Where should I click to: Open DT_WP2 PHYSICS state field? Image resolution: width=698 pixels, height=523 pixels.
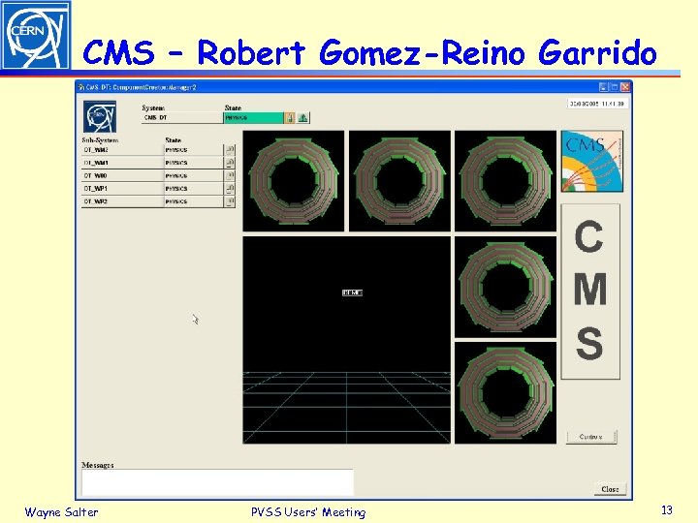pyautogui.click(x=194, y=201)
